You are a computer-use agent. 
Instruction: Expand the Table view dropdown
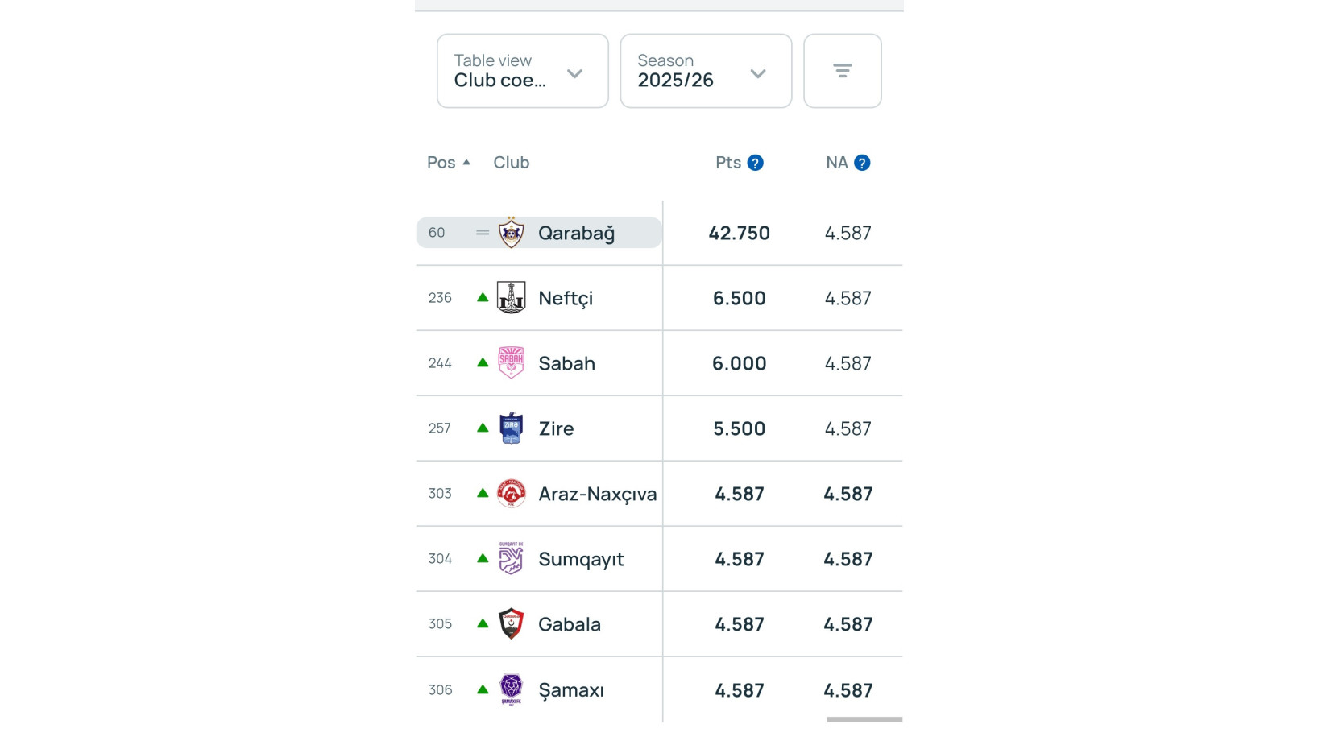pyautogui.click(x=522, y=71)
